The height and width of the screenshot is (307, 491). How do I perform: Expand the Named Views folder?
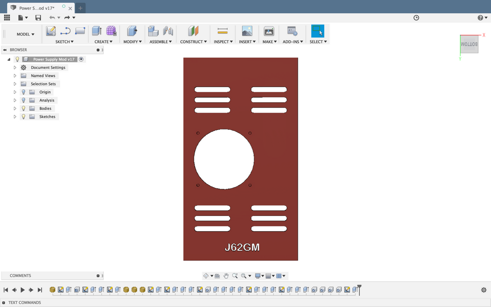tap(15, 76)
